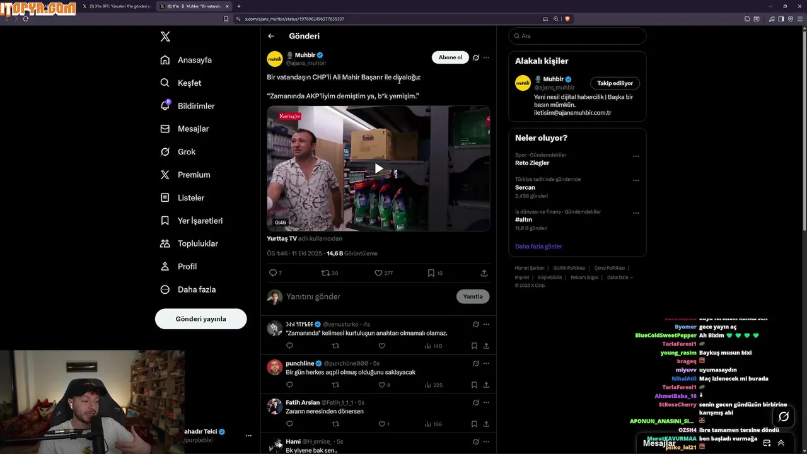The width and height of the screenshot is (807, 454).
Task: Open the Yurttaş TV source link
Action: coord(282,238)
